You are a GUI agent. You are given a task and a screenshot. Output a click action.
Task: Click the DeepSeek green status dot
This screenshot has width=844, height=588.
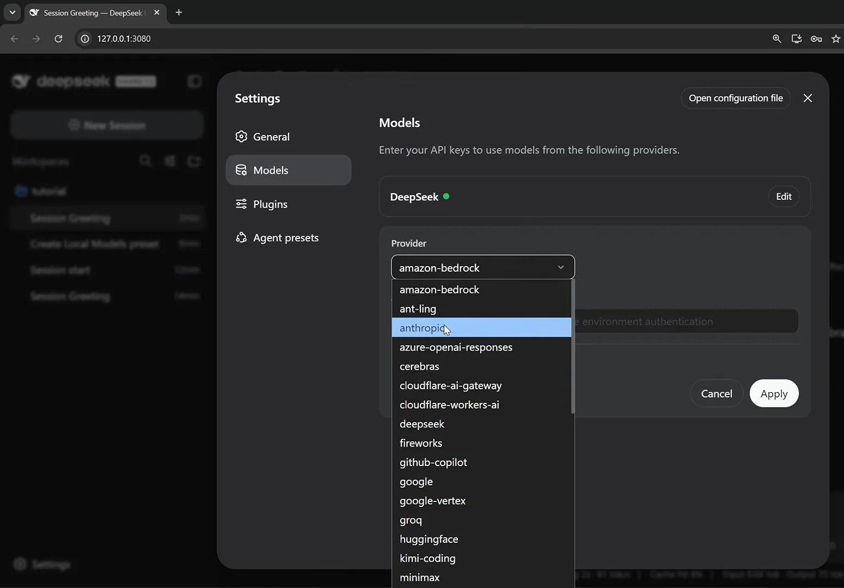[x=447, y=197]
